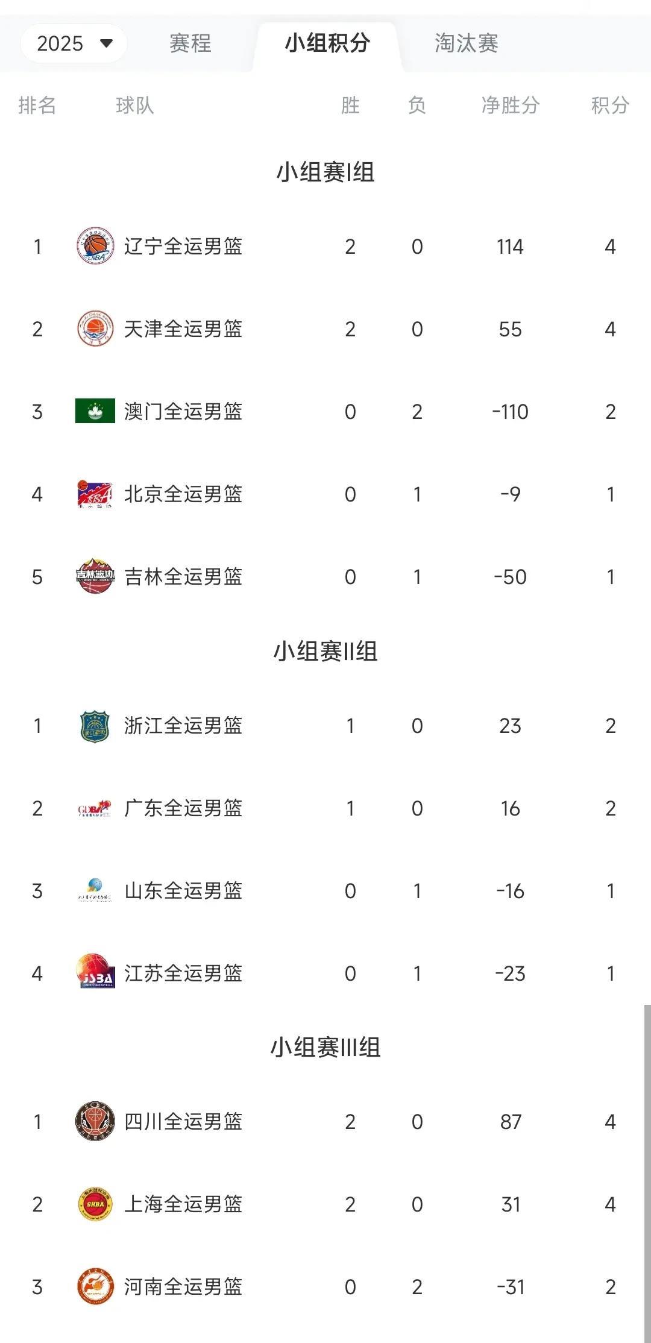Select the 小组积分 tab

pyautogui.click(x=327, y=43)
